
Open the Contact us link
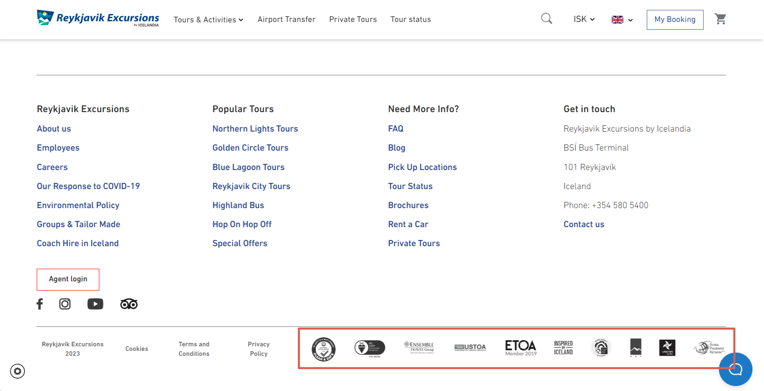pyautogui.click(x=584, y=224)
